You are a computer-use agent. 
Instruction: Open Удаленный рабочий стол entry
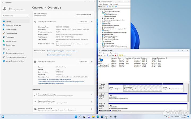coord(63,102)
